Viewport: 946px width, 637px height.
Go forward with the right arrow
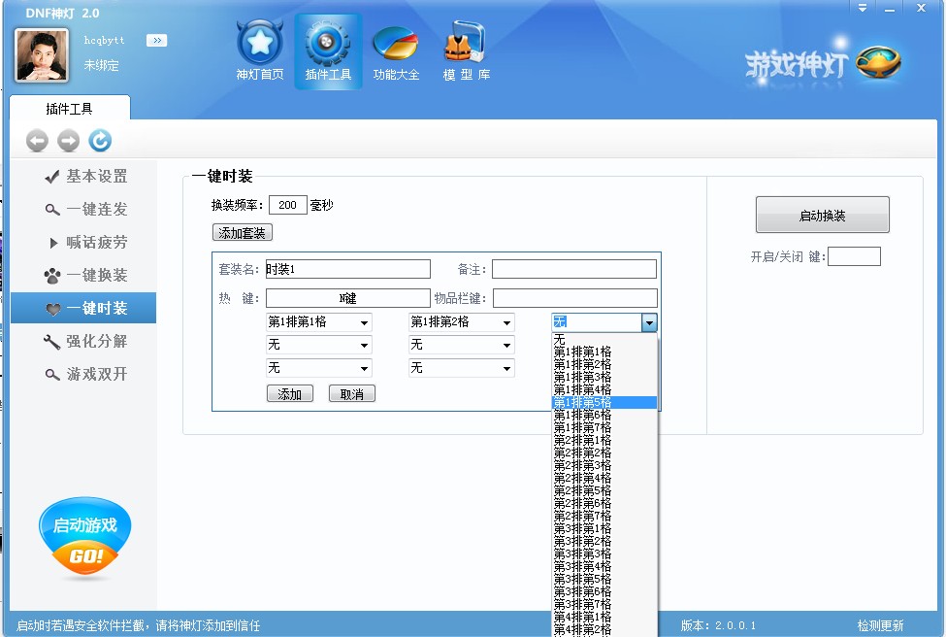(x=68, y=141)
